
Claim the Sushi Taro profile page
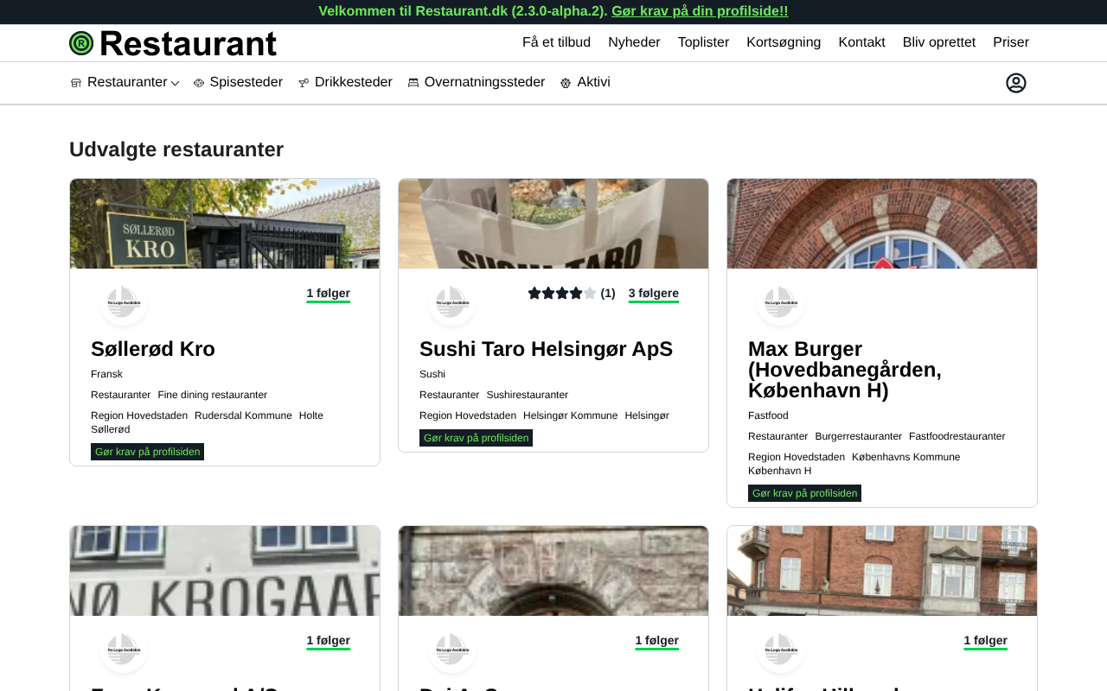476,438
